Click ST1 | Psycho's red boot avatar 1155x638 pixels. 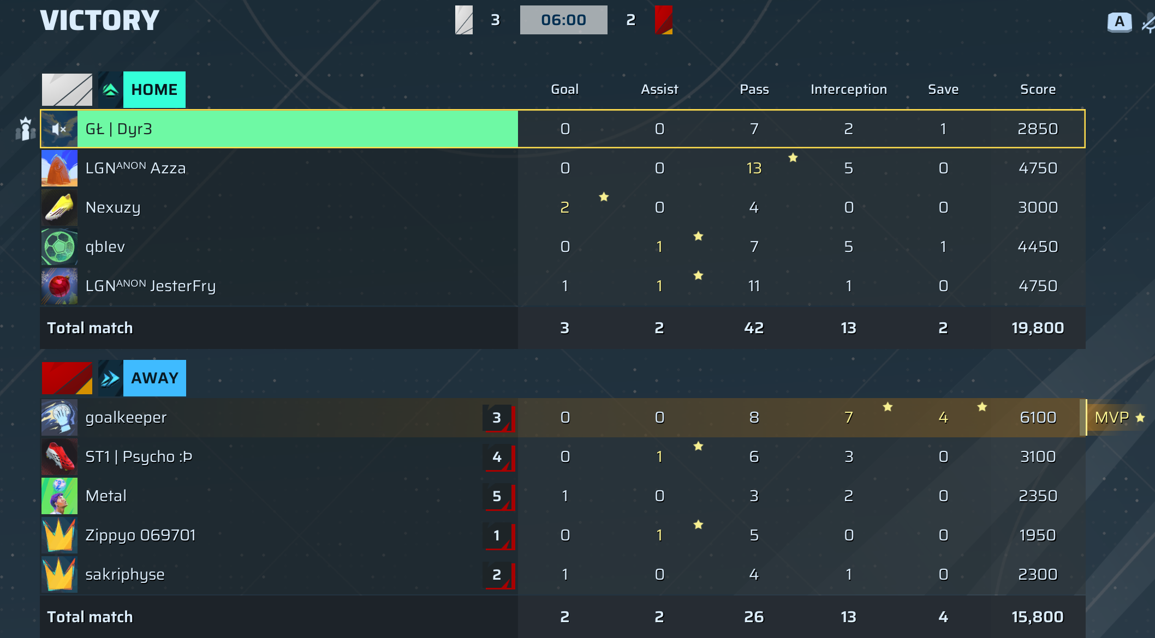[x=59, y=457]
